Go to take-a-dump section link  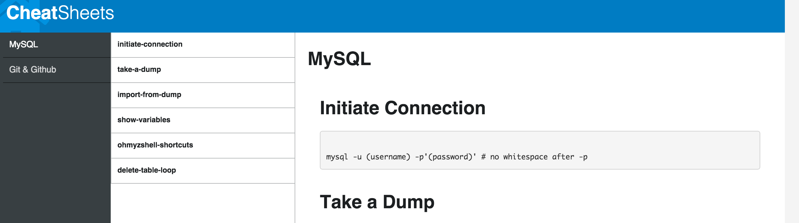[203, 70]
